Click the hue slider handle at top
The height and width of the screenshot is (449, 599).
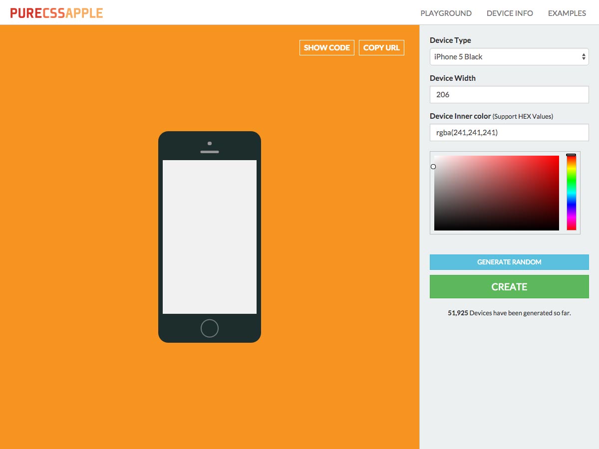(572, 155)
